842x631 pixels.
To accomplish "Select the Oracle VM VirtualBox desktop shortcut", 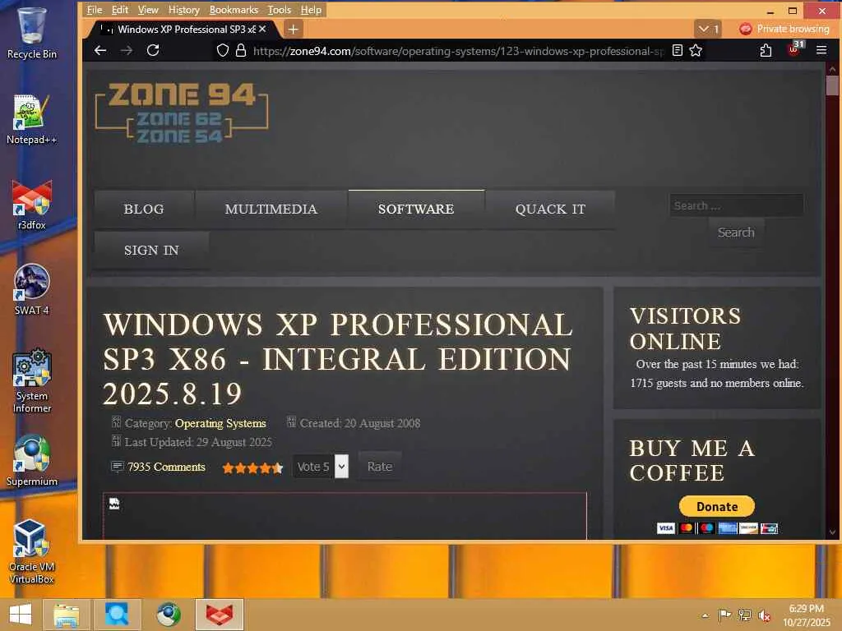I will coord(32,551).
